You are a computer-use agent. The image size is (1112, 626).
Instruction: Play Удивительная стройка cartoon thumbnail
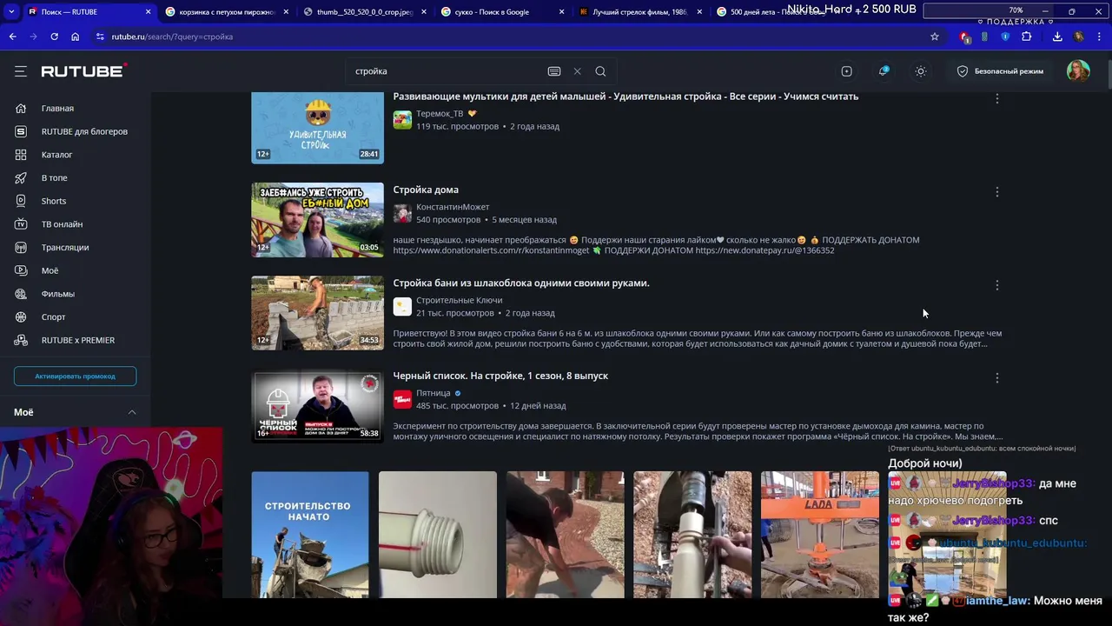click(x=317, y=127)
